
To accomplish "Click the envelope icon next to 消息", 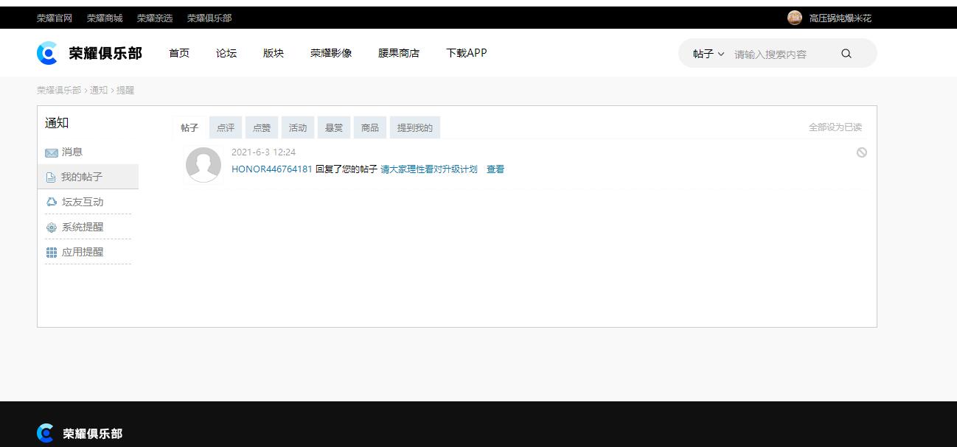I will [x=52, y=152].
